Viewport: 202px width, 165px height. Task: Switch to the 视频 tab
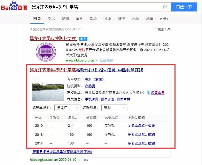65,18
